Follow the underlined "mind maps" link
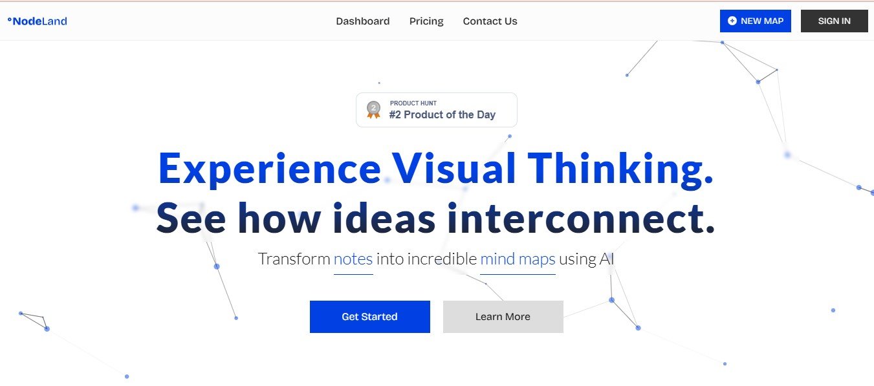Viewport: 874px width, 386px height. [x=518, y=259]
